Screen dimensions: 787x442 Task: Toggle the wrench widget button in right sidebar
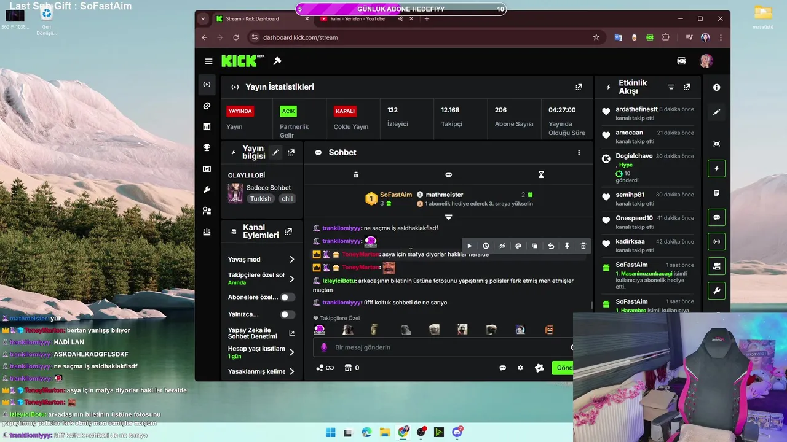tap(717, 290)
